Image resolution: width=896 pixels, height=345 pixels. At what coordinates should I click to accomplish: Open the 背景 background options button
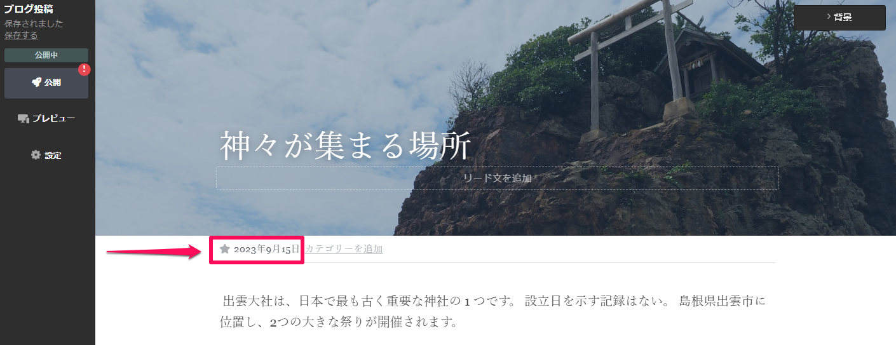[839, 18]
